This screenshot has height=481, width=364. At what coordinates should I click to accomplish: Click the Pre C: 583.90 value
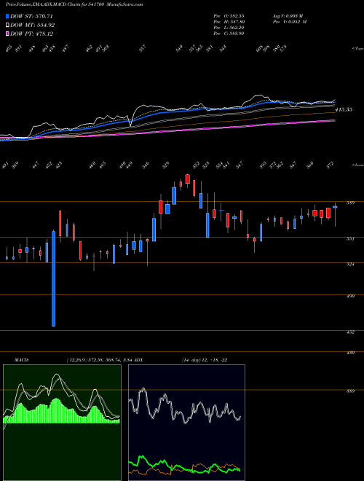coord(229,34)
